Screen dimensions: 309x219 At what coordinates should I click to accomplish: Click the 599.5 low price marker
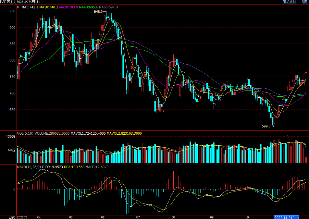266,126
